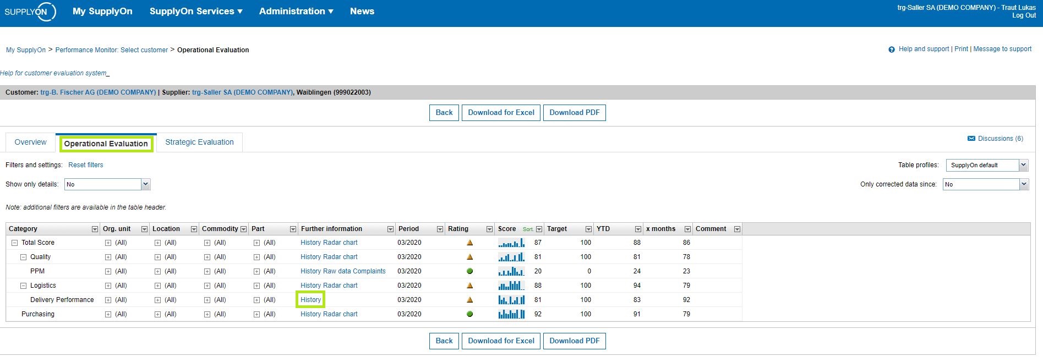This screenshot has height=362, width=1043.
Task: Click the green circle rating in Purchasing row
Action: coord(469,314)
